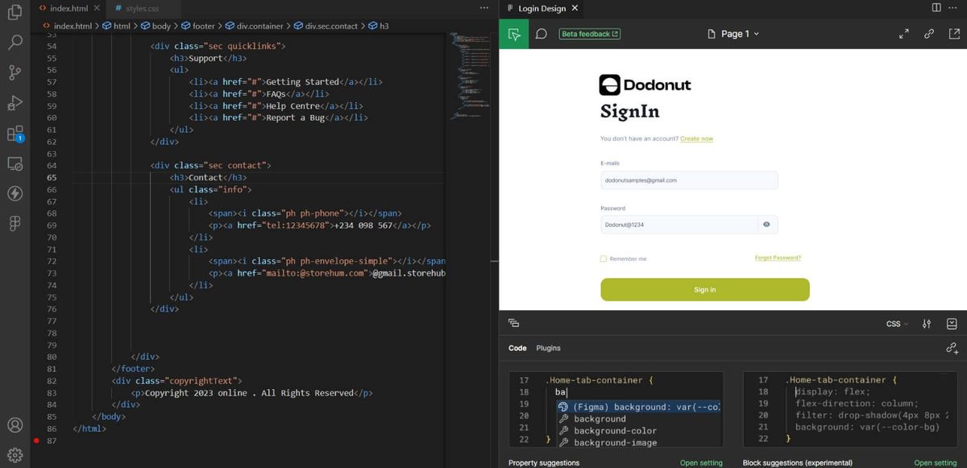Click the expand to fullscreen arrows icon
Viewport: 967px width, 468px height.
coord(903,34)
